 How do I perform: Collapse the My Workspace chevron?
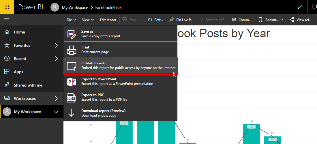coord(57,112)
